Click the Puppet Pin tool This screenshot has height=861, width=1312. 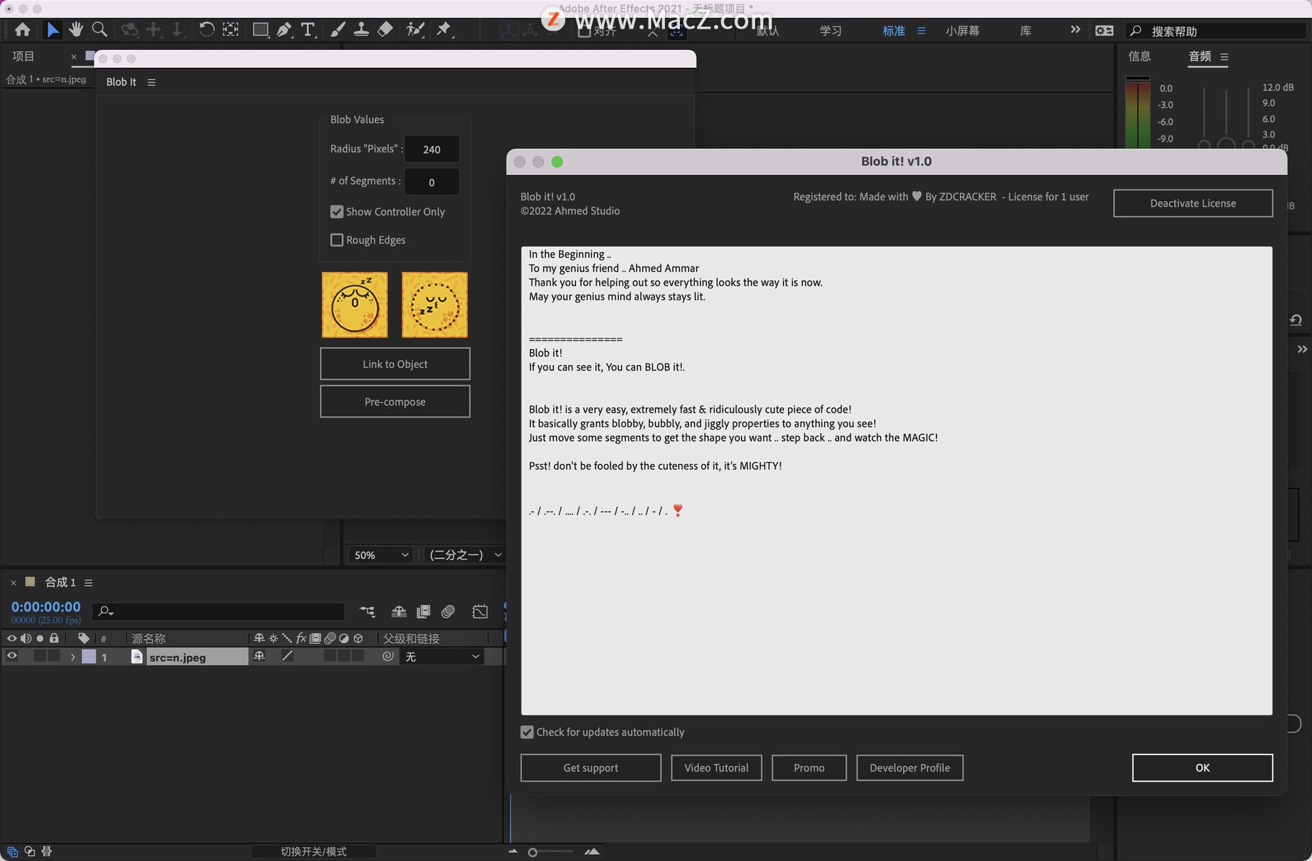tap(444, 29)
